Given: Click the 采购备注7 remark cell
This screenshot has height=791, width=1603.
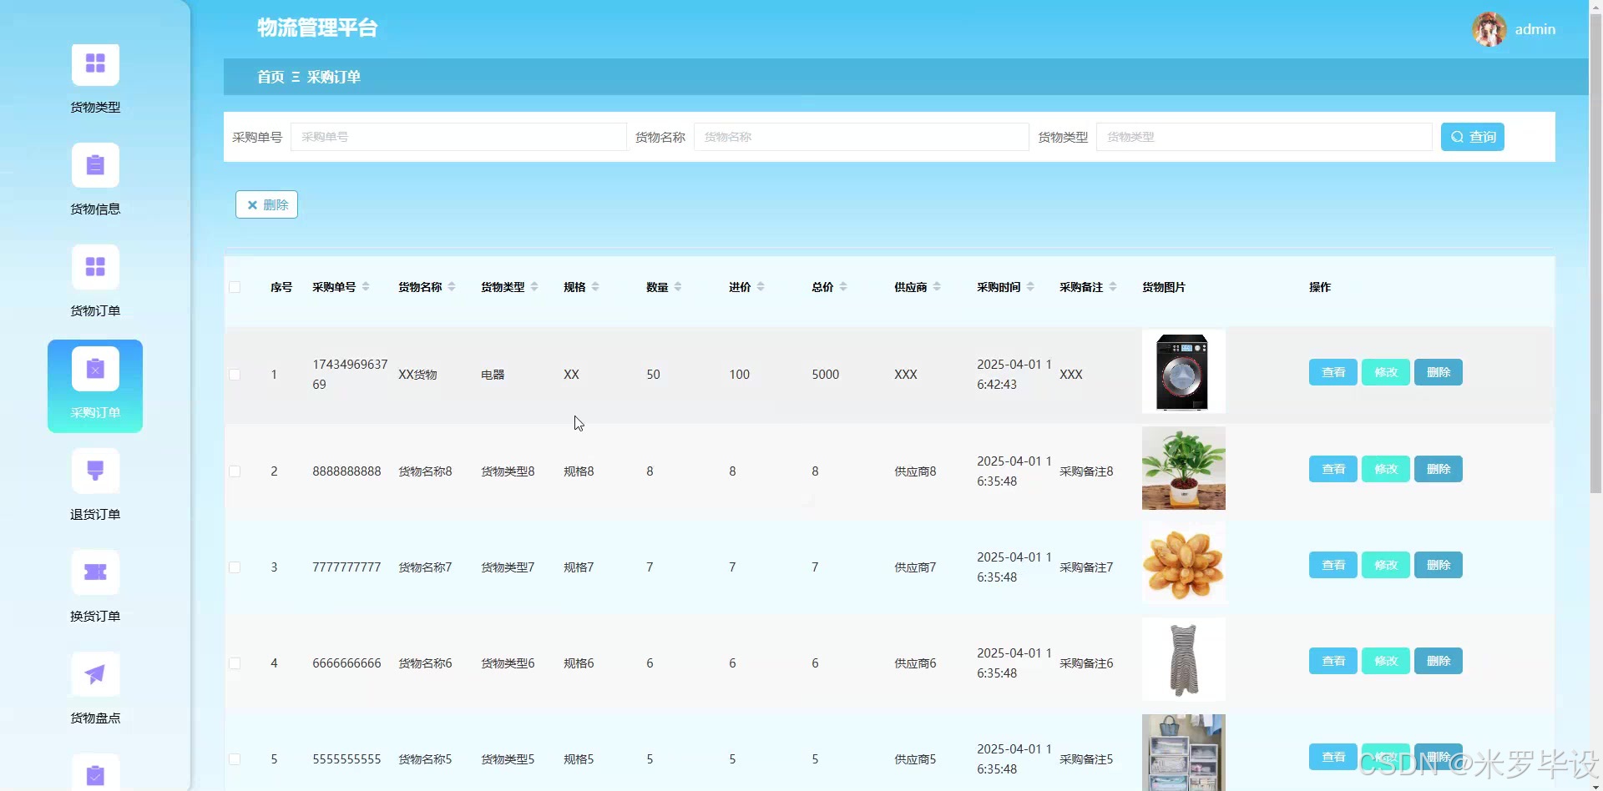Looking at the screenshot, I should click(1086, 567).
